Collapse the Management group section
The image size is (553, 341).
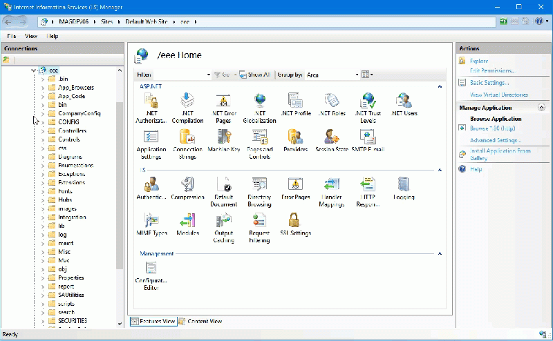[440, 253]
